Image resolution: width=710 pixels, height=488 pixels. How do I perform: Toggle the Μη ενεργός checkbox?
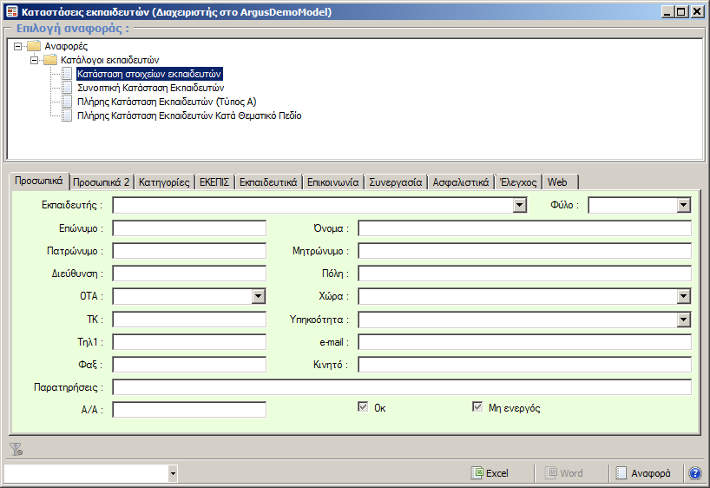click(x=477, y=406)
